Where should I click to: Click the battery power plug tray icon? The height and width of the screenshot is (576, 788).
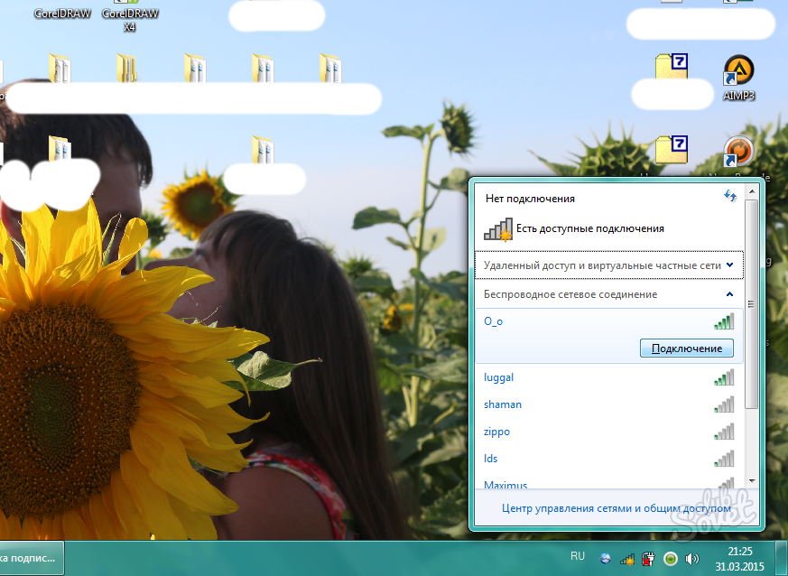coord(648,559)
